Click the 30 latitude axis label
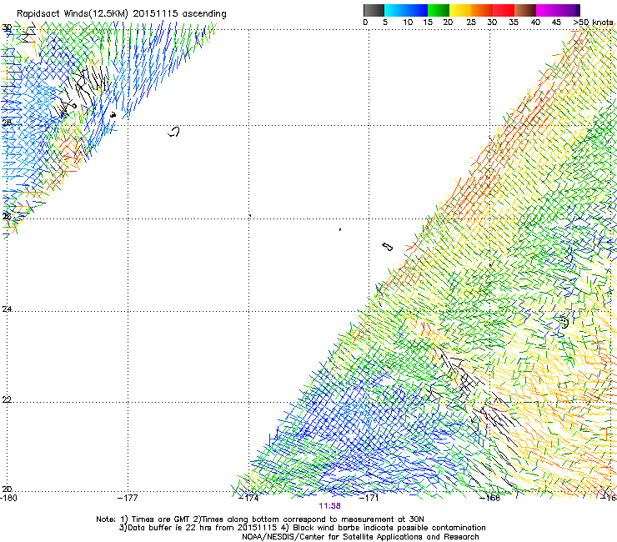The image size is (617, 542). [7, 28]
